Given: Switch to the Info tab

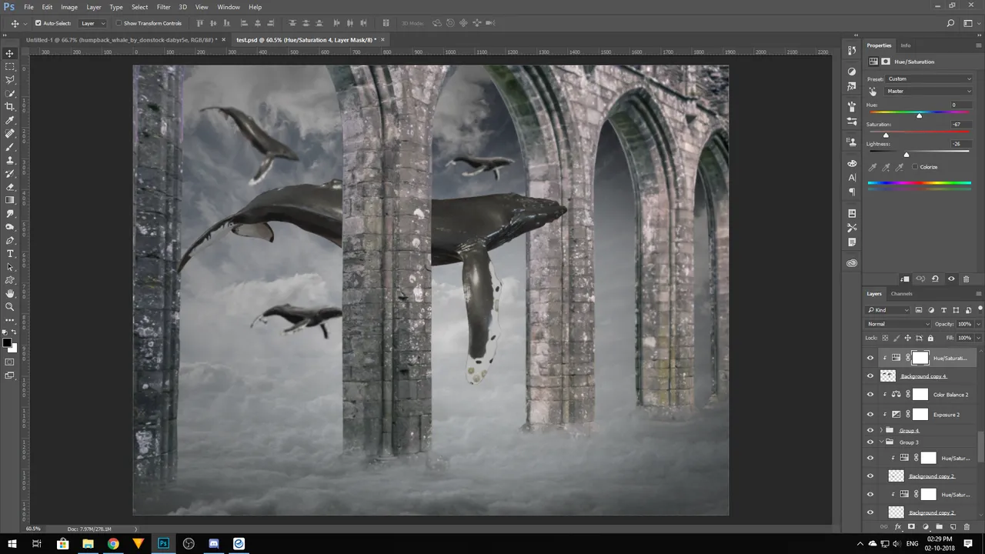Looking at the screenshot, I should (x=906, y=45).
